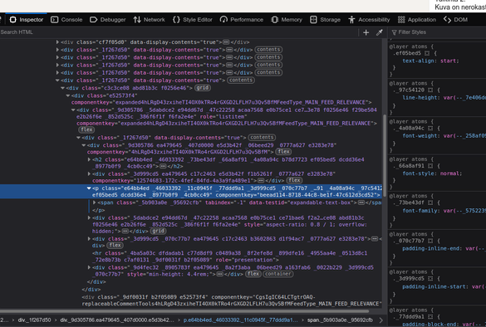This screenshot has width=486, height=327.
Task: Click the font-family property name
Action: click(421, 211)
